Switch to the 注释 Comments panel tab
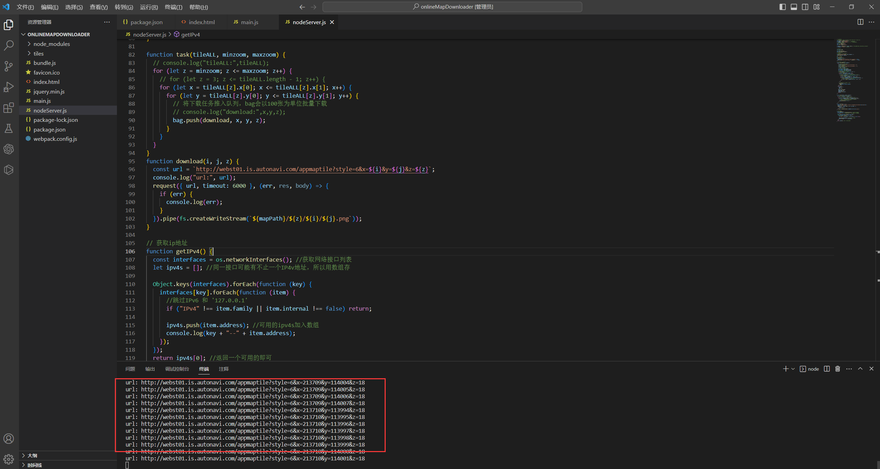Image resolution: width=880 pixels, height=469 pixels. click(224, 369)
